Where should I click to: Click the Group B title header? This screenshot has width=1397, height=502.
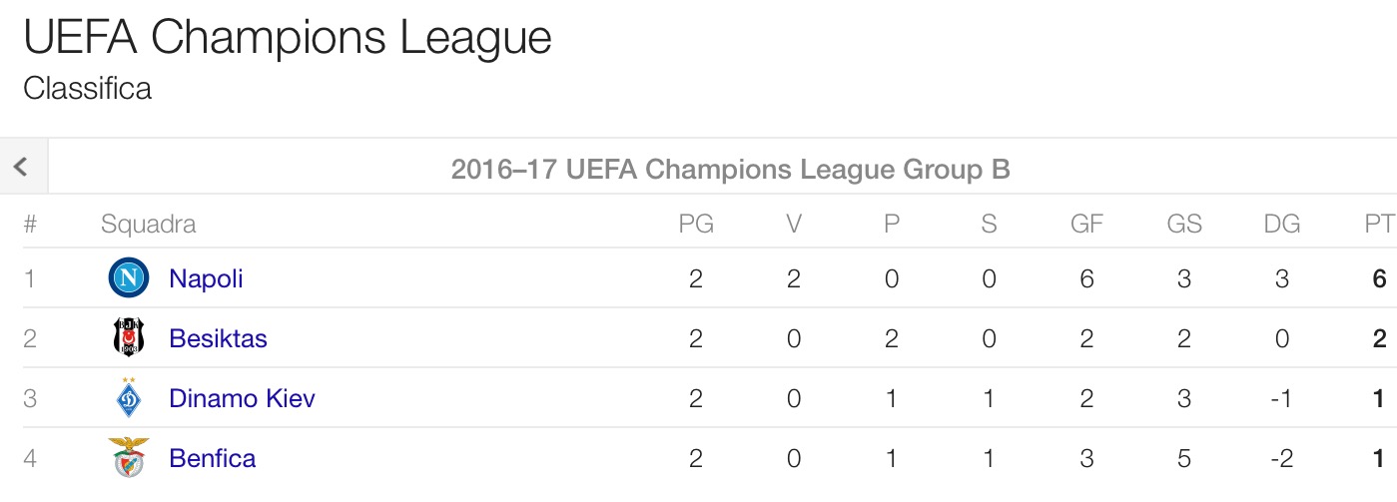coord(730,170)
